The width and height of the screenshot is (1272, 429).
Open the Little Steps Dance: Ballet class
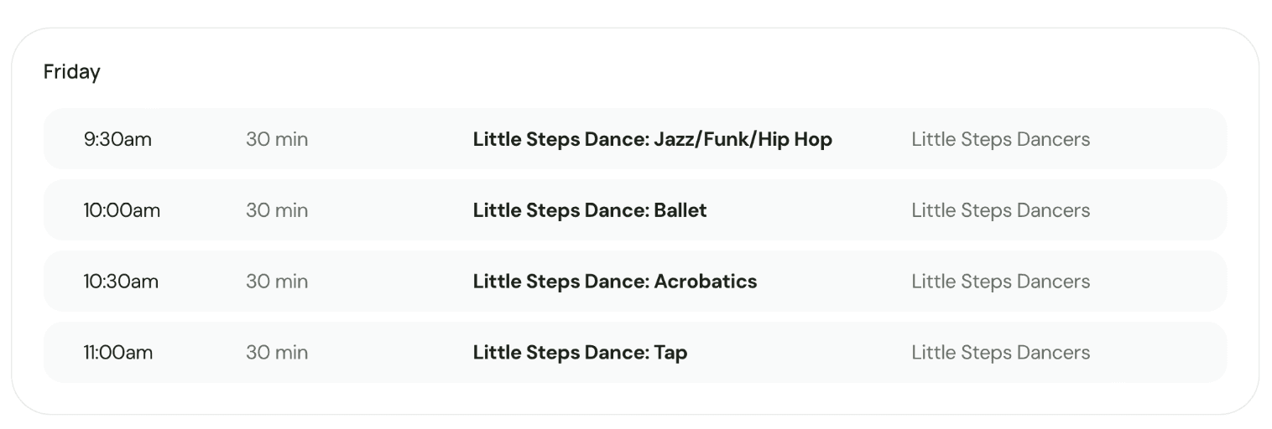tap(589, 210)
